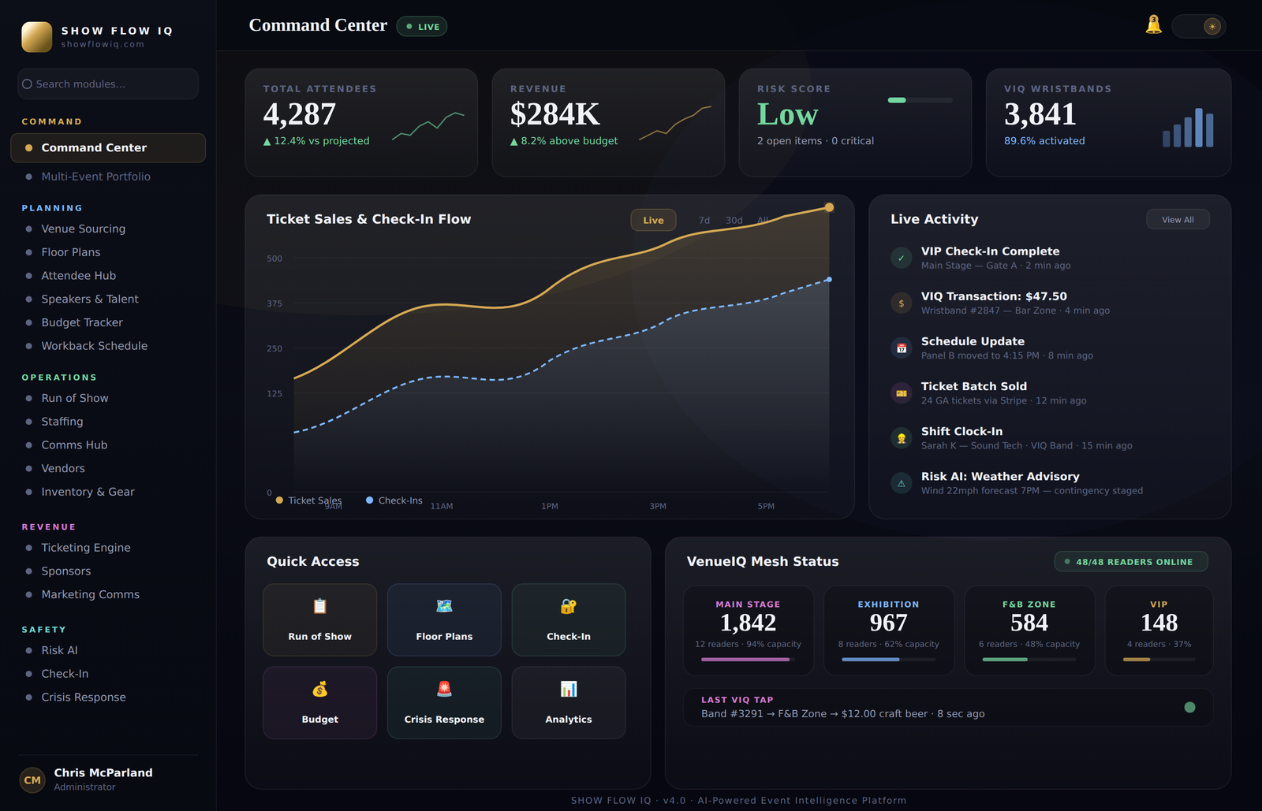Click the Main Stage 1,842 count

point(748,623)
